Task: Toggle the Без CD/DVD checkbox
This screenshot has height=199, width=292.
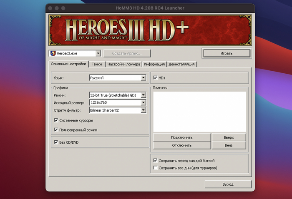Action: pyautogui.click(x=56, y=142)
